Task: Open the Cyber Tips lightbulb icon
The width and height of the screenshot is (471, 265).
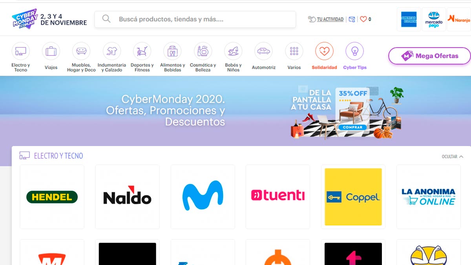Action: 355,51
